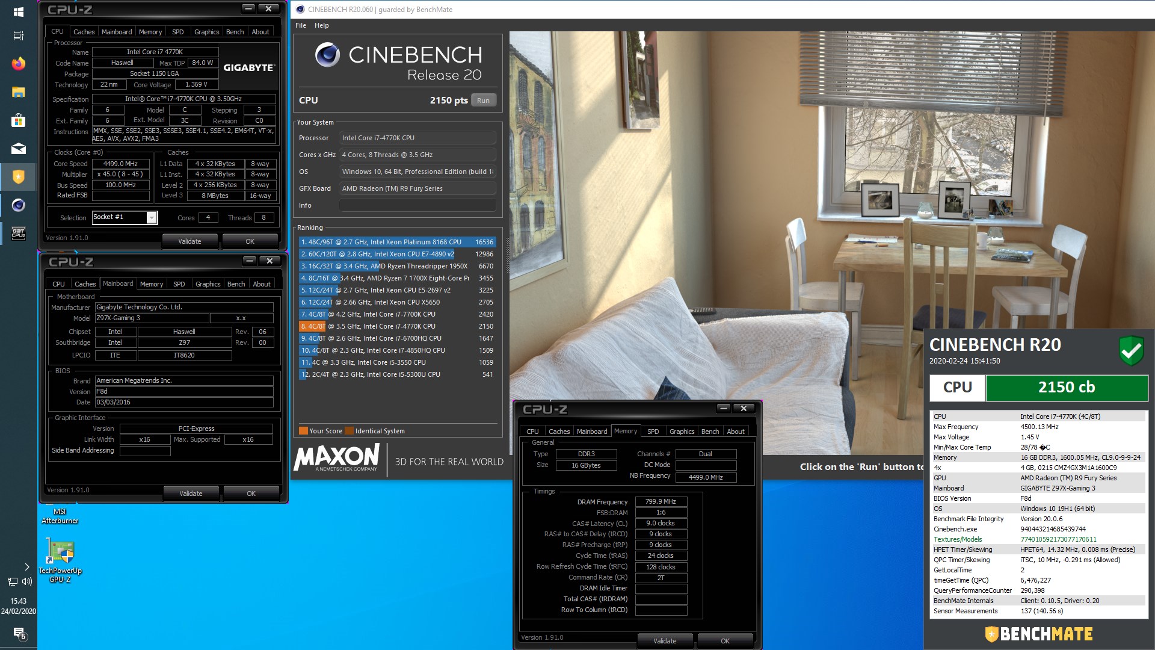Open Graphics tab in top CPU-Z window
Image resolution: width=1155 pixels, height=650 pixels.
[x=206, y=32]
